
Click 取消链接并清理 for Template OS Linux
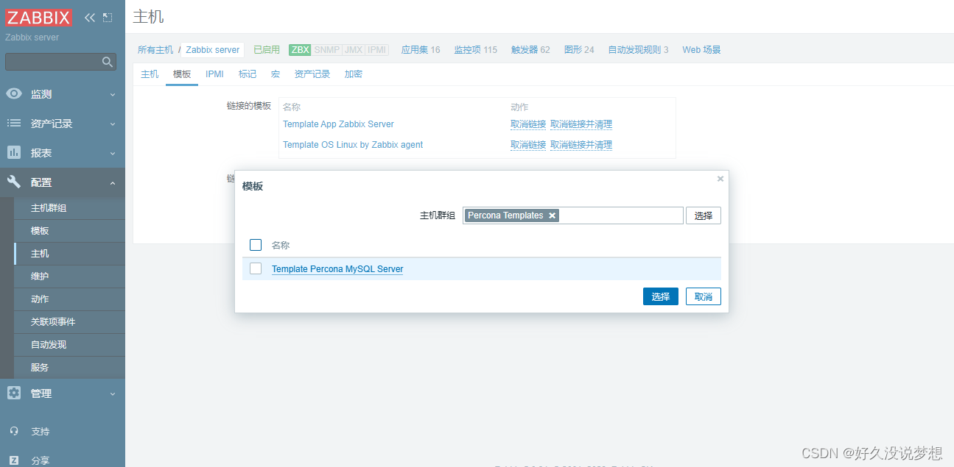pyautogui.click(x=581, y=145)
